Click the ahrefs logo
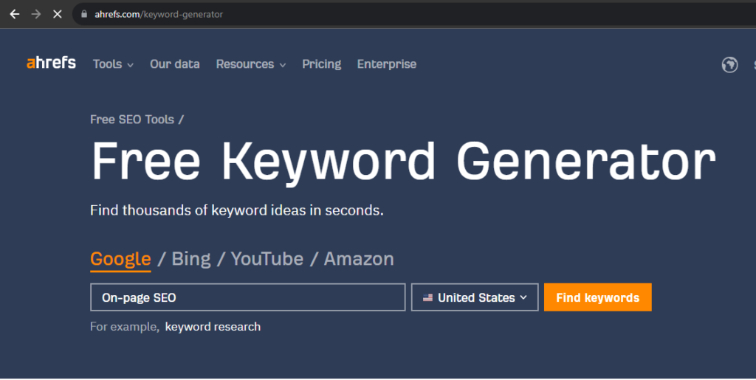The width and height of the screenshot is (756, 380). point(51,63)
